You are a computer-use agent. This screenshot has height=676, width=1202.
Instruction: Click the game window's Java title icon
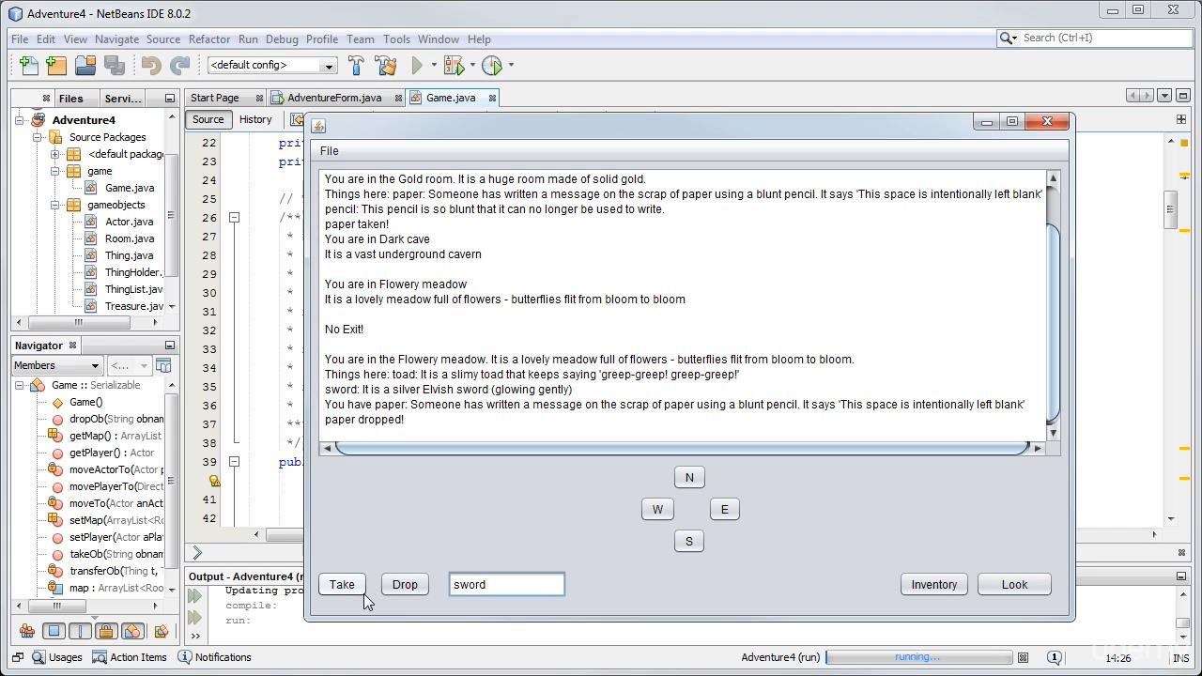tap(318, 126)
